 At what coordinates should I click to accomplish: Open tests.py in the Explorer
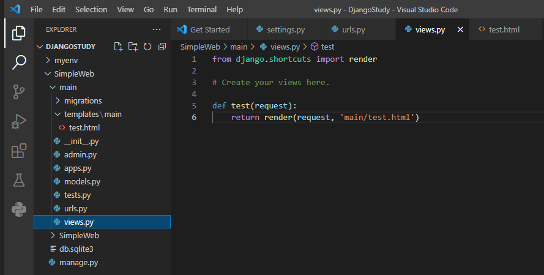tap(102, 195)
